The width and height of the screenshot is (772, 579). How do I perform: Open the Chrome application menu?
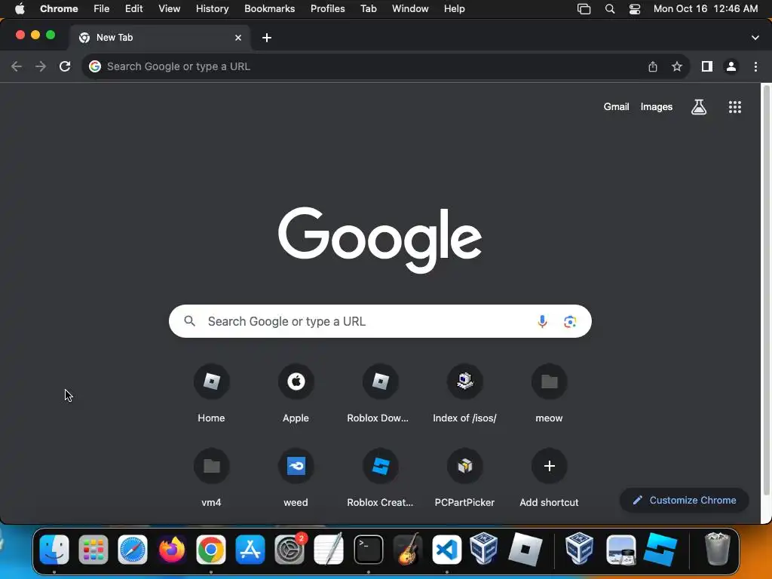pos(59,9)
